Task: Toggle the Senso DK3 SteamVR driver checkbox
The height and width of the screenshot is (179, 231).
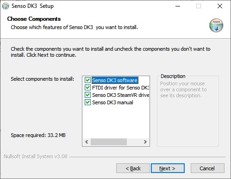Action: [x=87, y=95]
